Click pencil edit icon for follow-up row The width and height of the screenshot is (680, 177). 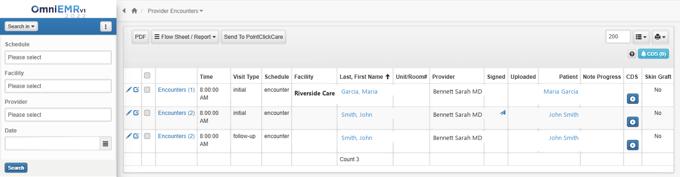(129, 136)
